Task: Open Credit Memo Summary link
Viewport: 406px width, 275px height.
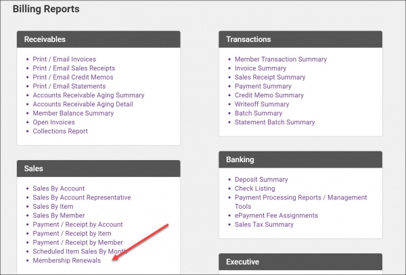Action: [x=269, y=95]
